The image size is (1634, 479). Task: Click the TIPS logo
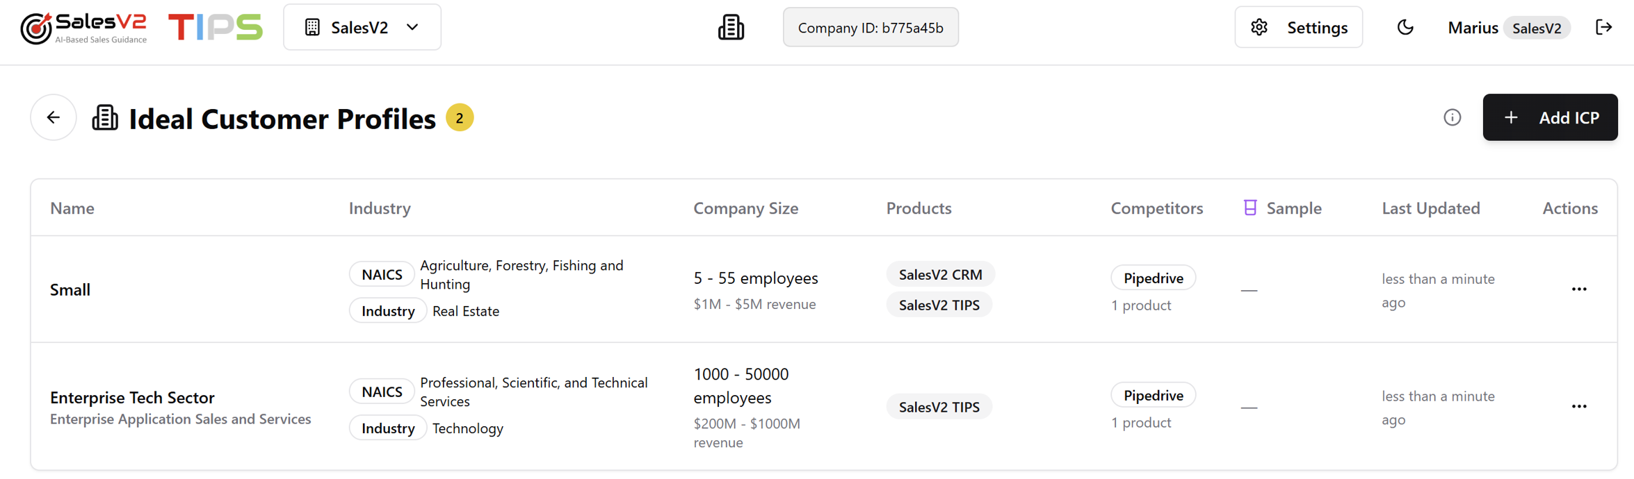pos(216,28)
